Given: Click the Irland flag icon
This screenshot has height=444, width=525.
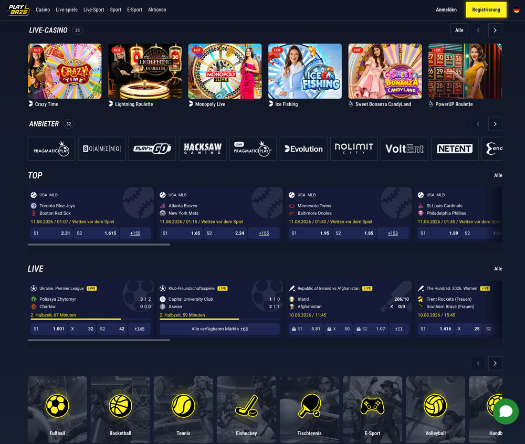Looking at the screenshot, I should pyautogui.click(x=291, y=299).
